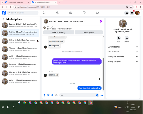Send a voice clip with microphone icon
This screenshot has width=143, height=114.
tap(44, 95)
